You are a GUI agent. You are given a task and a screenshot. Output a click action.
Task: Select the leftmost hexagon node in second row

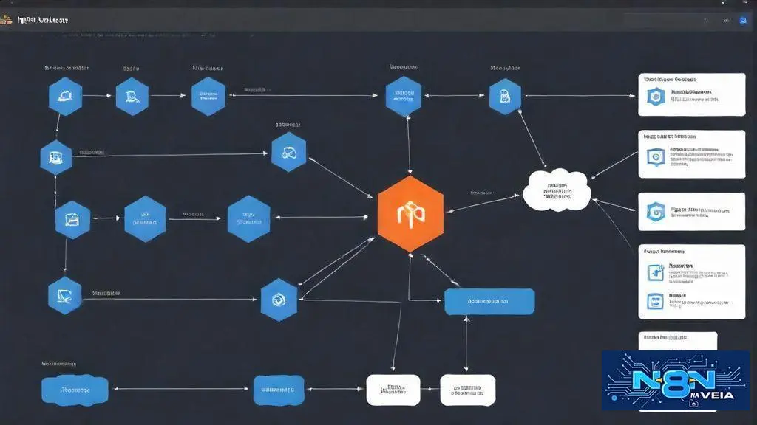pos(56,156)
